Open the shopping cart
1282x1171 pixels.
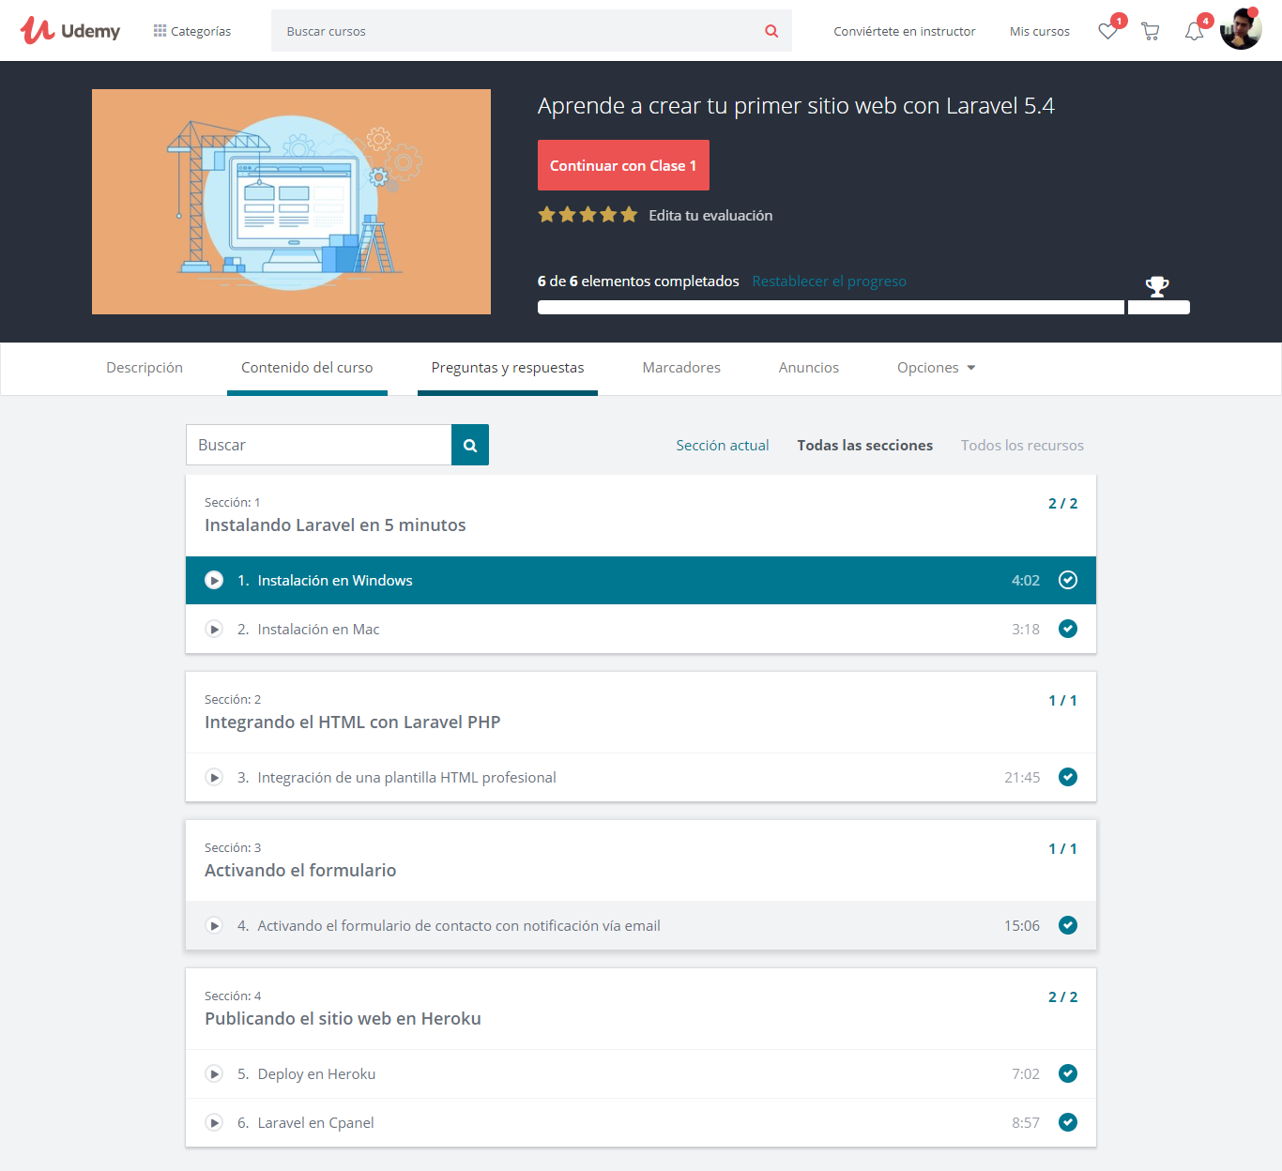pos(1150,32)
